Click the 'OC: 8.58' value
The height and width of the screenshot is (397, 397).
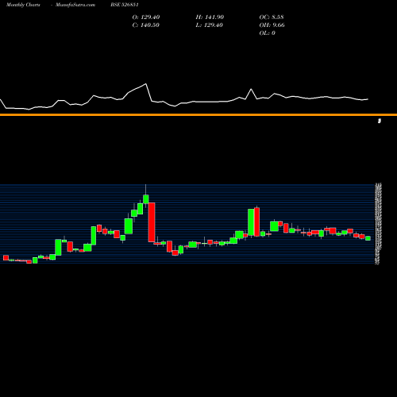point(272,17)
